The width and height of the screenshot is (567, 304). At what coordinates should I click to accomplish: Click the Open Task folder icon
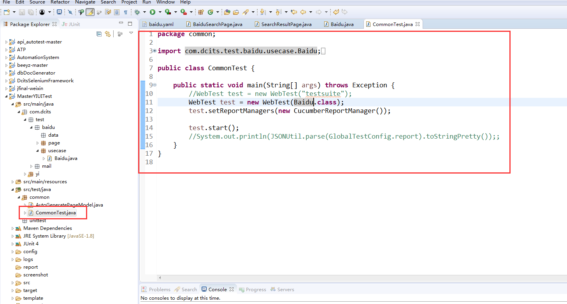pos(236,12)
